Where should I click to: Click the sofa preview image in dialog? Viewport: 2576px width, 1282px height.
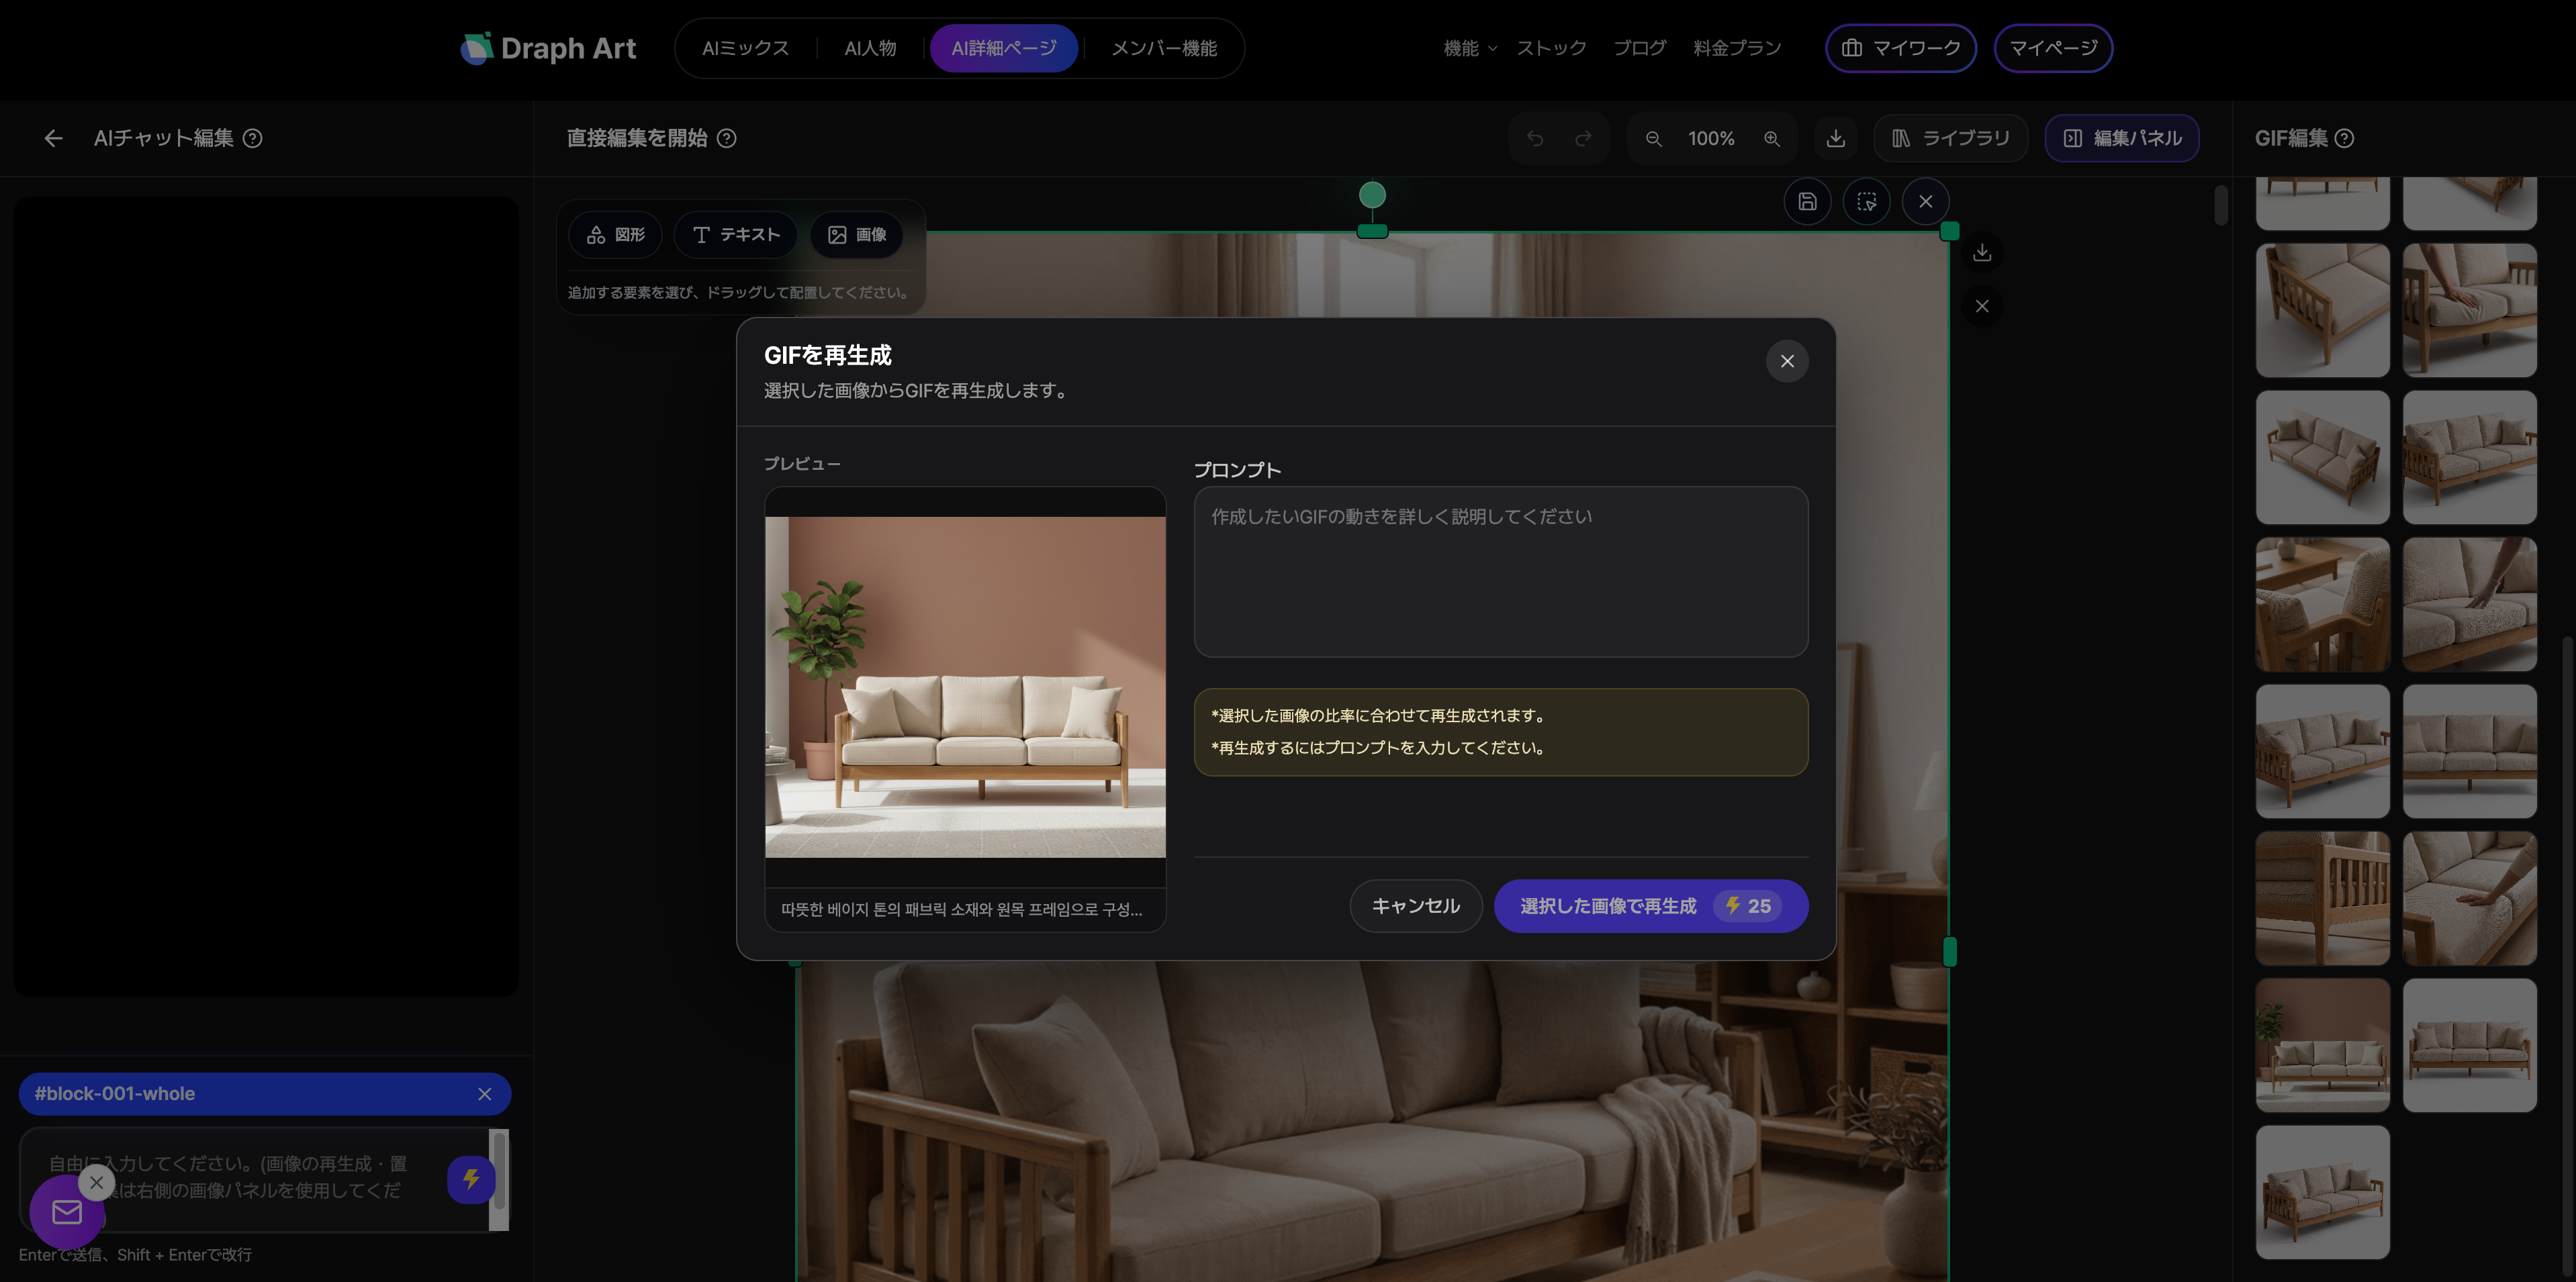click(965, 687)
